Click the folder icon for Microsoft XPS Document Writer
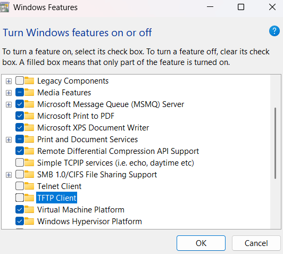 (29, 128)
